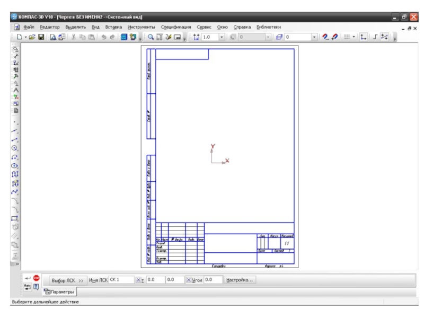The width and height of the screenshot is (424, 318).
Task: Expand the view toolbar overflow chevron
Action: click(184, 39)
